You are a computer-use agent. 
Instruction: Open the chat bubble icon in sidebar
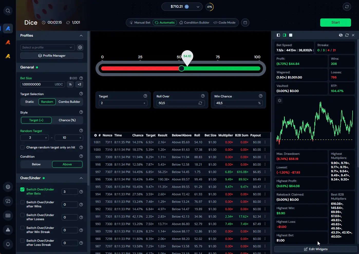coord(8,201)
